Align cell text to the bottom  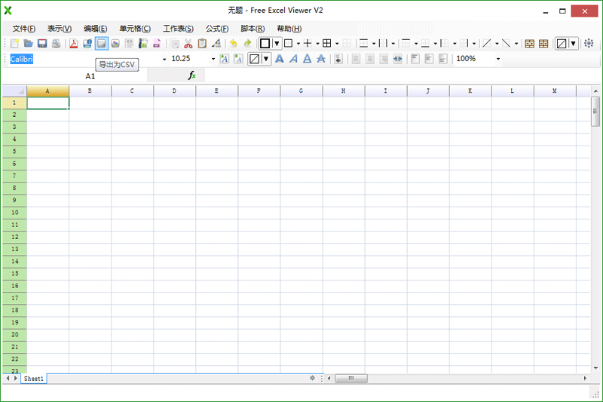[x=442, y=59]
